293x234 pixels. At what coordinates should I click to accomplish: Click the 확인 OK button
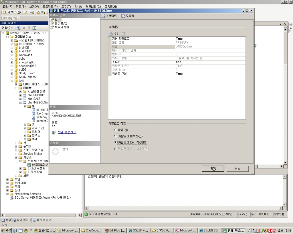[x=213, y=169]
